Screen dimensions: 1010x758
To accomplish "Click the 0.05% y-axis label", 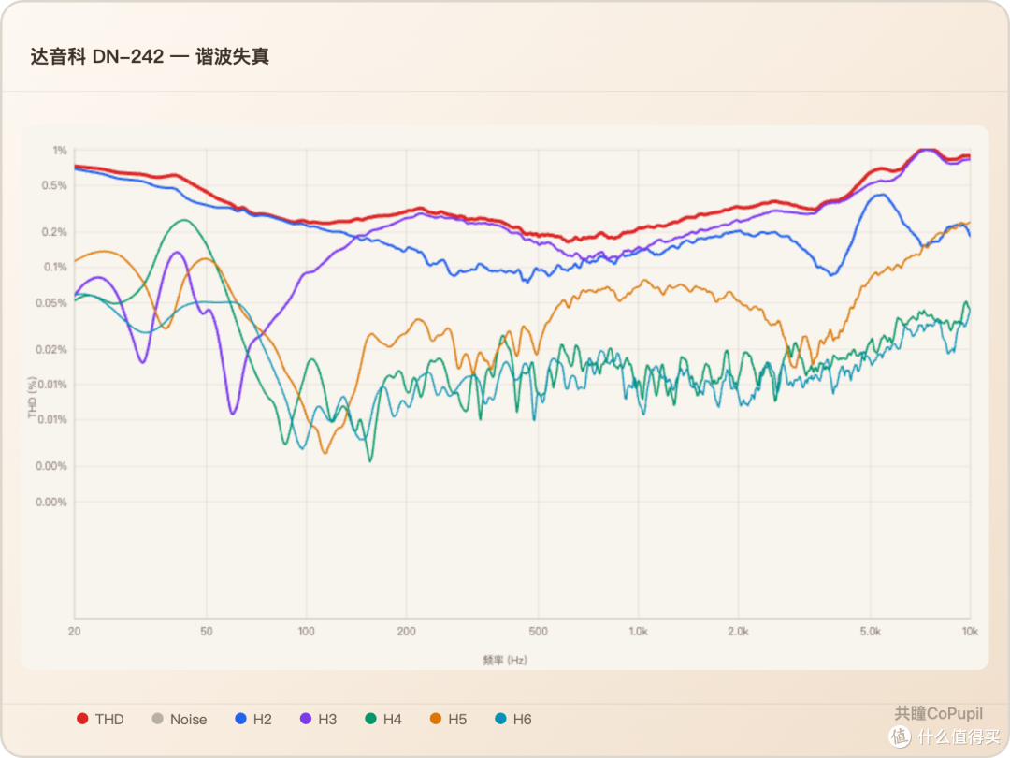I will [51, 303].
